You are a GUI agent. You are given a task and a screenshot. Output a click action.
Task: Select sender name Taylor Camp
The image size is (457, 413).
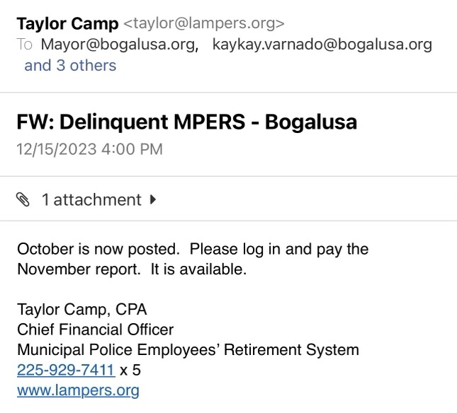click(67, 23)
